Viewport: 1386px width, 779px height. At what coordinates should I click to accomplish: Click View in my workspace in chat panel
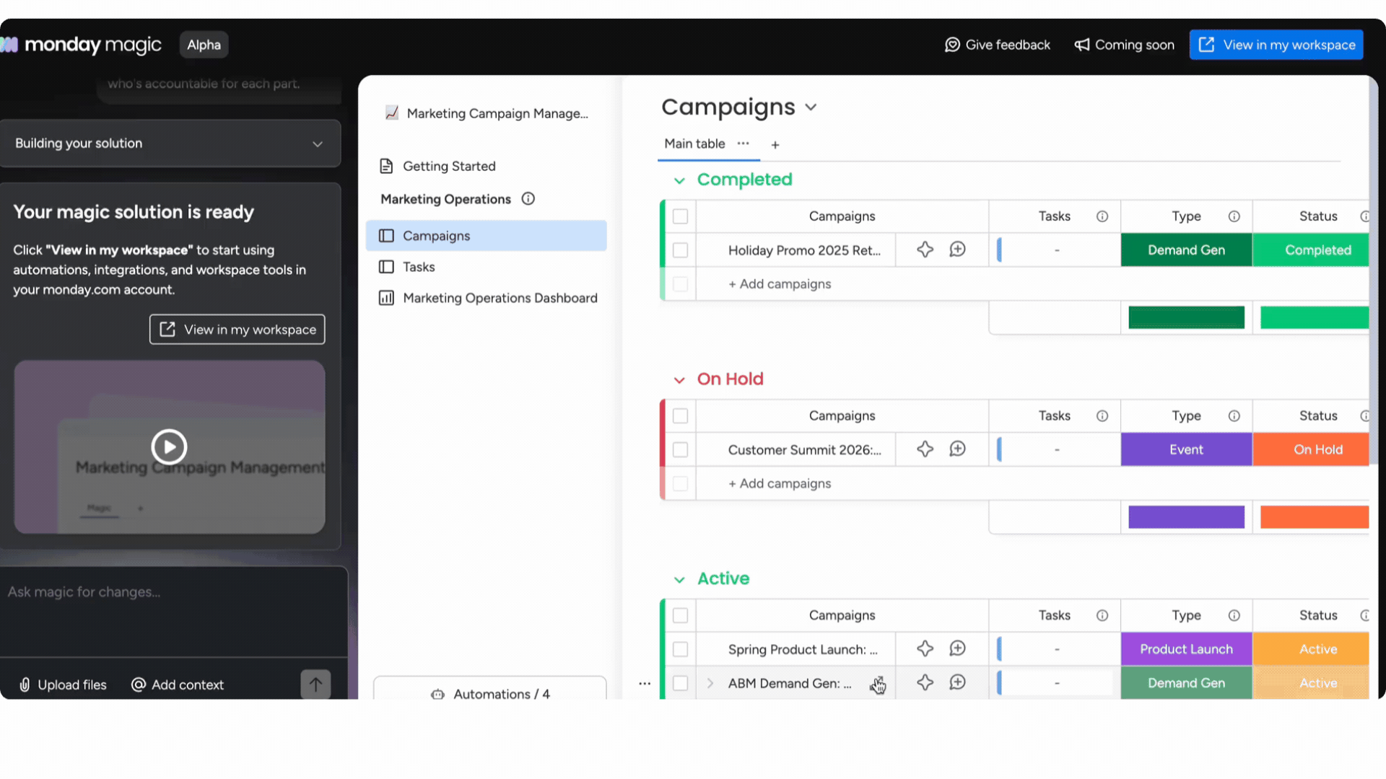(237, 330)
